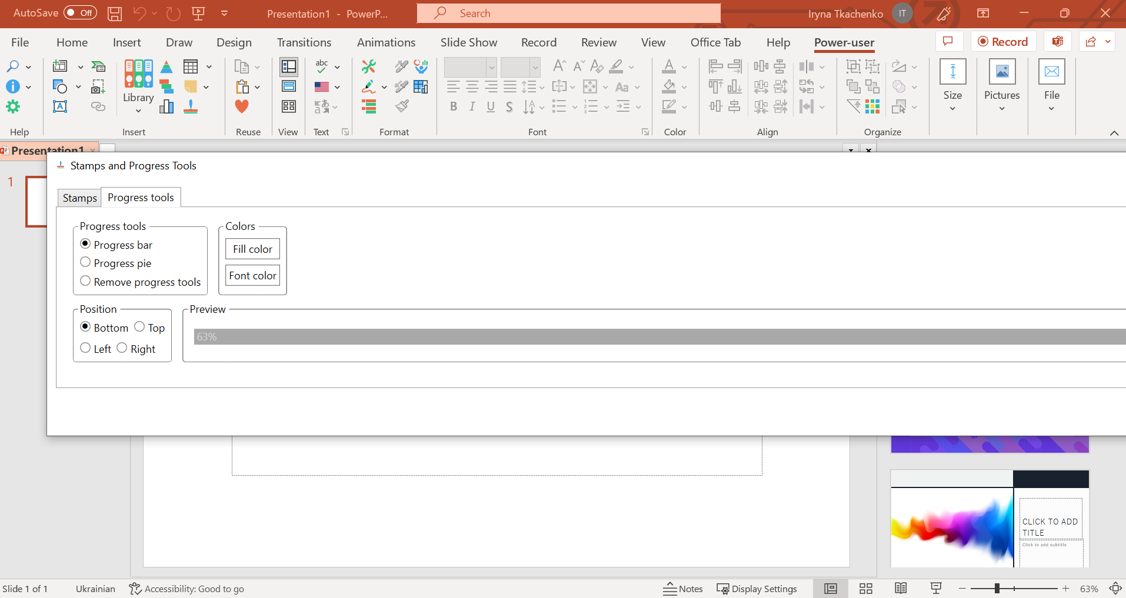
Task: Click the table icon in Insert group
Action: (x=191, y=66)
